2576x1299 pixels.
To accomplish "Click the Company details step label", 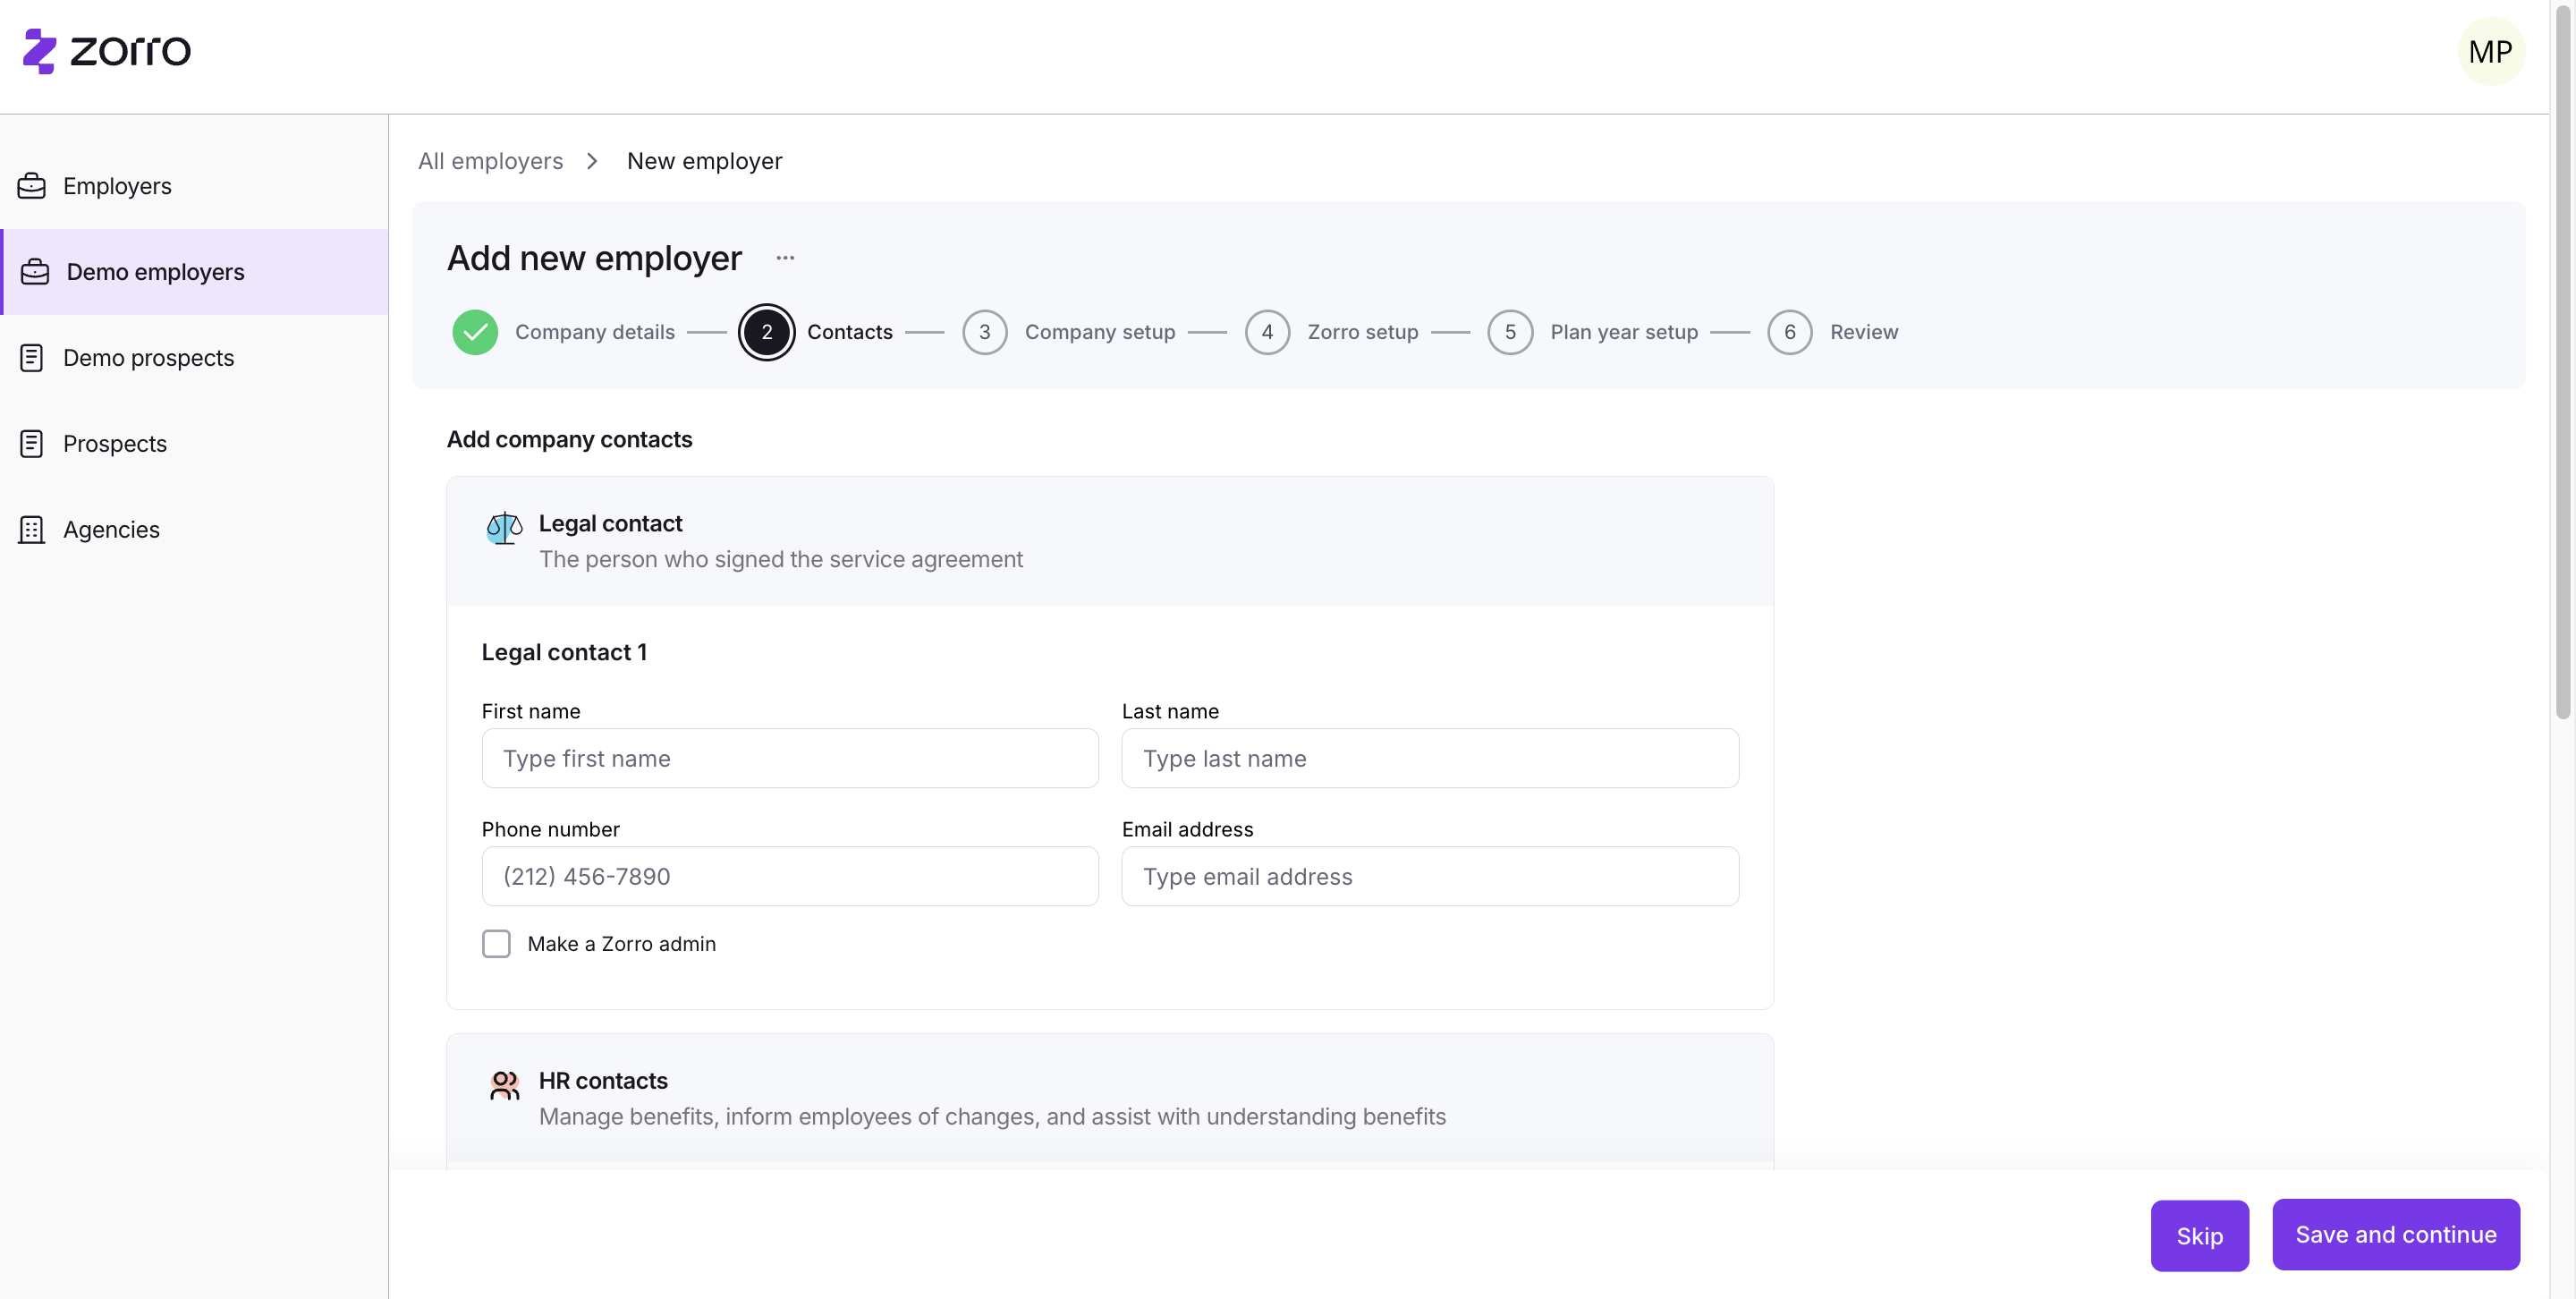I will coord(595,332).
